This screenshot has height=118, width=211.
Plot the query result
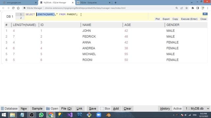158,19
